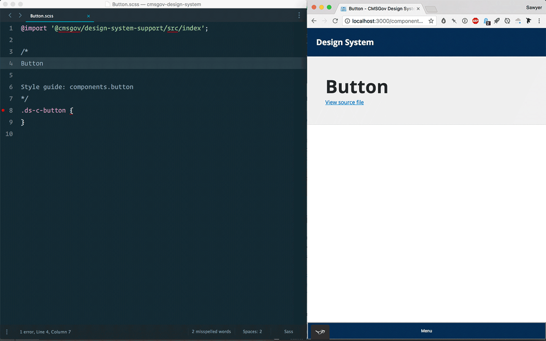Open the editor's kebab menu top right

(299, 14)
